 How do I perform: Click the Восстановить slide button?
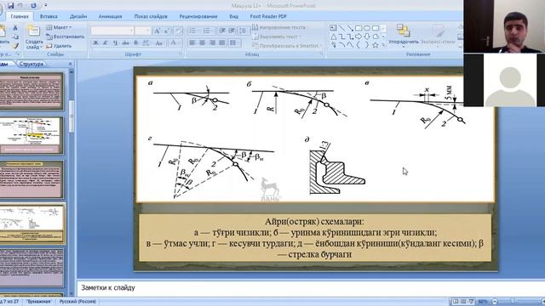click(x=66, y=37)
